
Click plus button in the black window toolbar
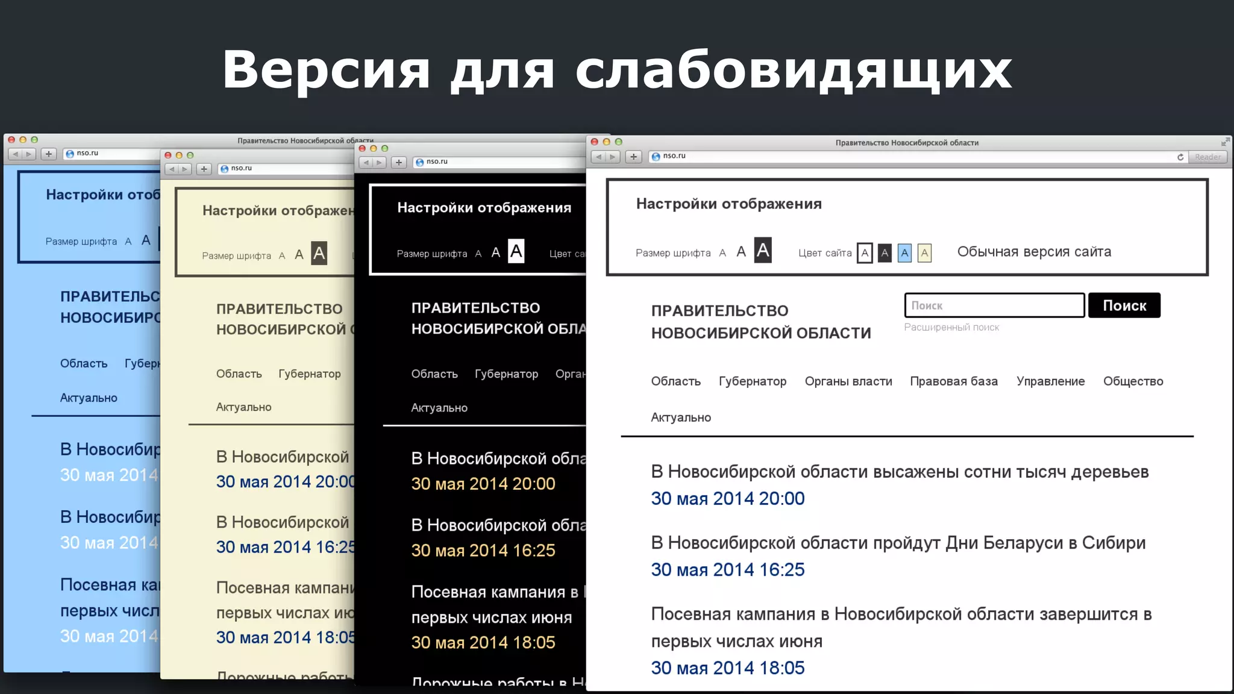click(x=399, y=163)
